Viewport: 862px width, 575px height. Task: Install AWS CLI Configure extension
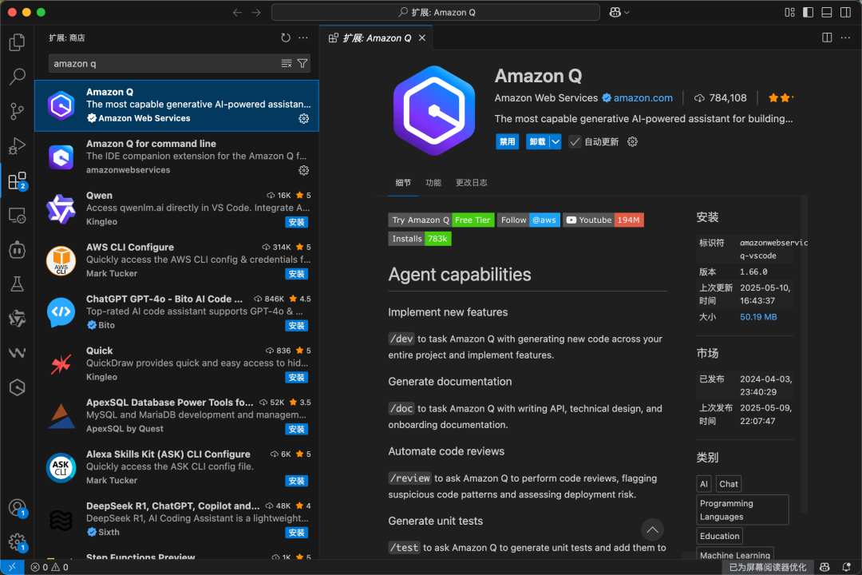point(296,273)
